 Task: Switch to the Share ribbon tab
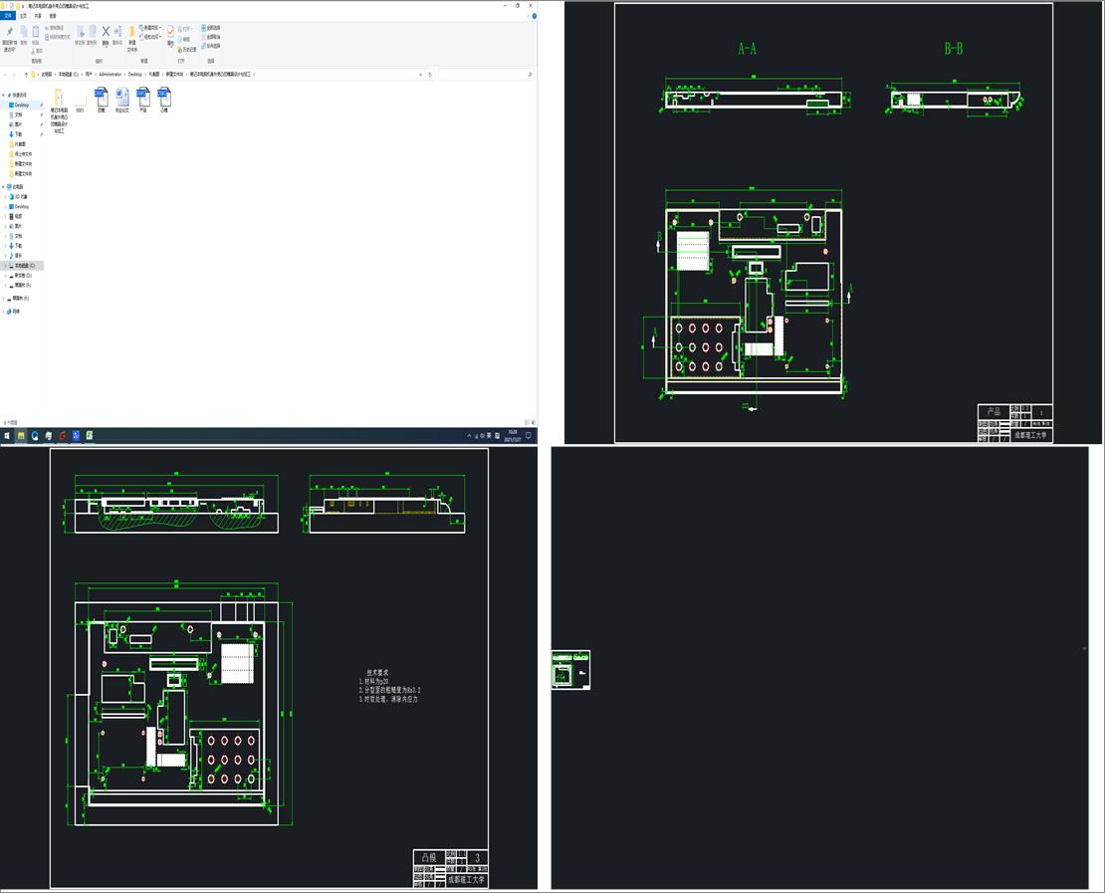tap(38, 16)
